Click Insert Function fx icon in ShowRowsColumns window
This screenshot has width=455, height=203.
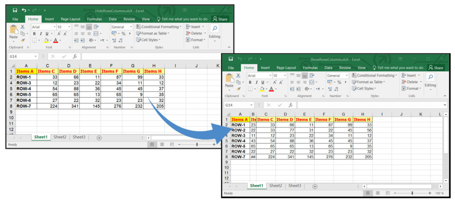click(290, 105)
